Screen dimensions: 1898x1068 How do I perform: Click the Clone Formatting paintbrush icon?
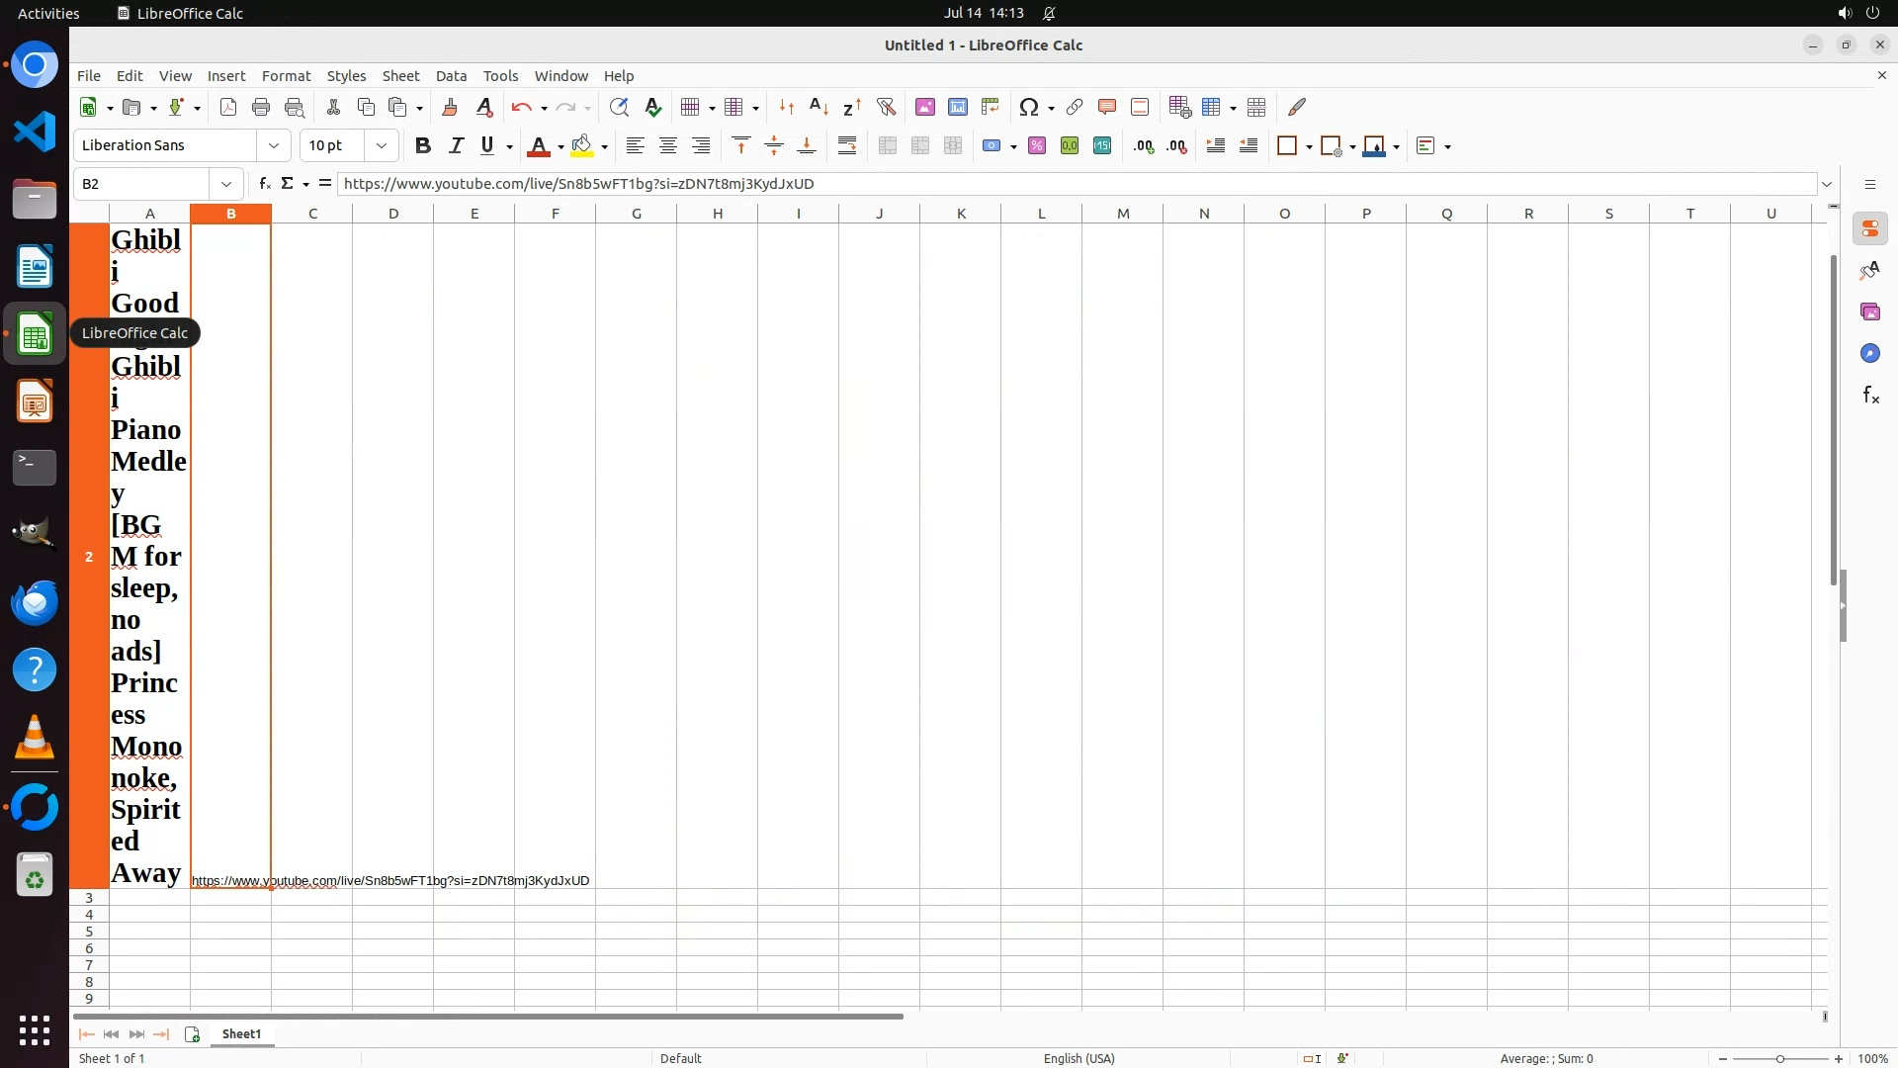[450, 107]
